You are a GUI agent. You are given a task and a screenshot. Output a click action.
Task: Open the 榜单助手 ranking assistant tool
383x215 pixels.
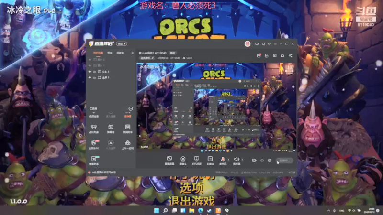94,161
